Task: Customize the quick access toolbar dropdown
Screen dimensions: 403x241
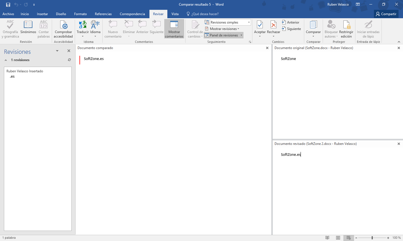Action: 34,5
